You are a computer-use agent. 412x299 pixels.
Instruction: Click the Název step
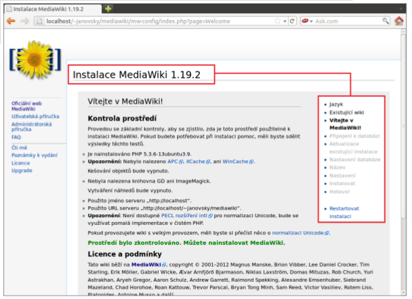[338, 167]
